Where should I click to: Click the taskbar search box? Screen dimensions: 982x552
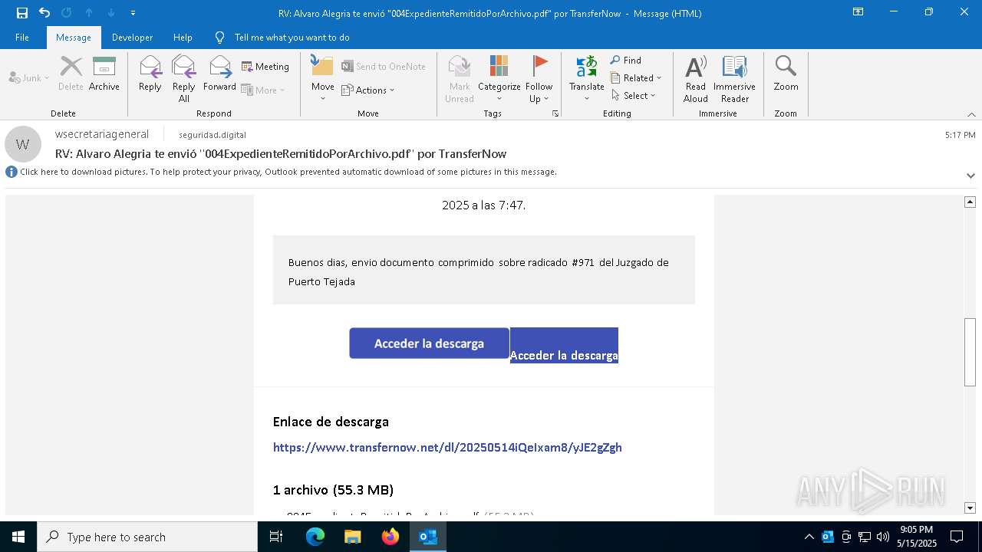pyautogui.click(x=147, y=537)
